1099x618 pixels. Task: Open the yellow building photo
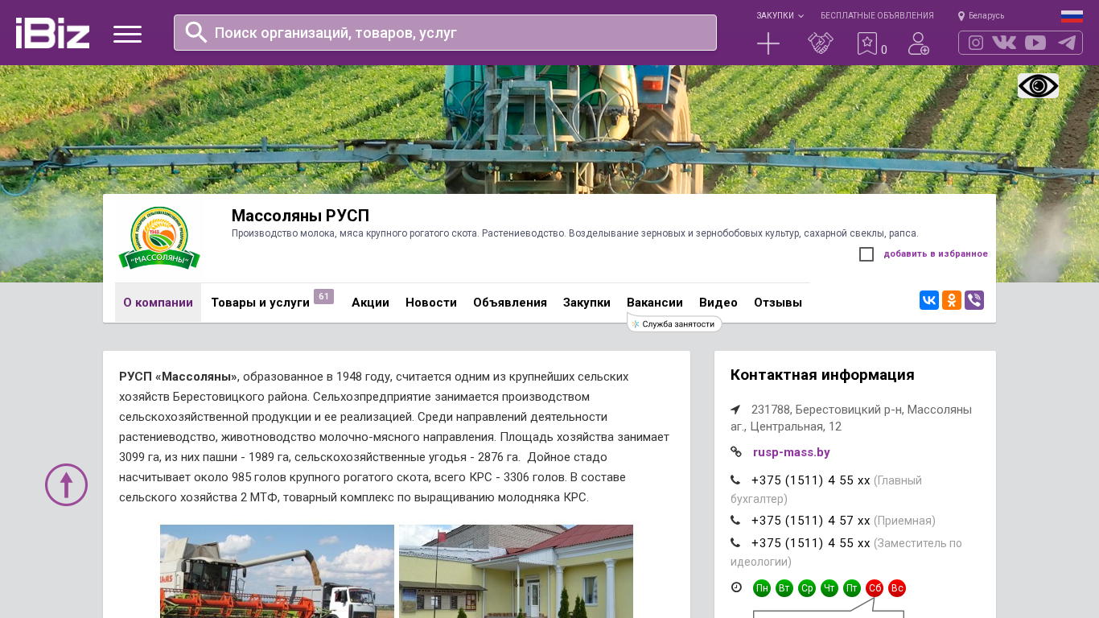point(516,571)
